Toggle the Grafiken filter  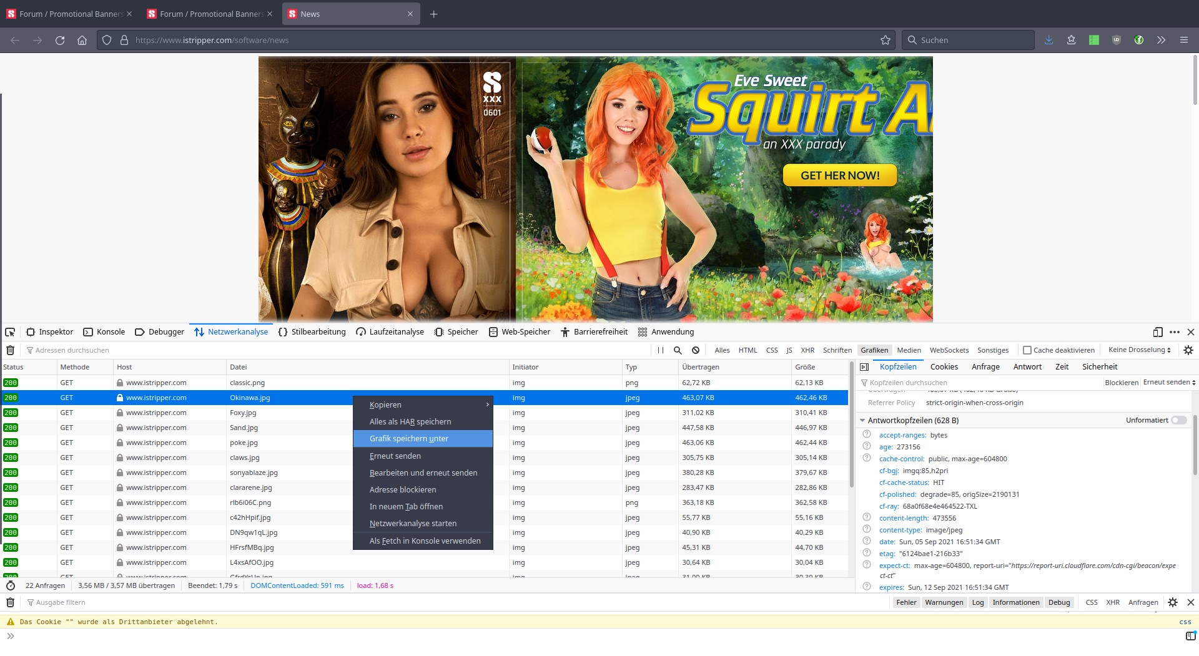(x=874, y=350)
